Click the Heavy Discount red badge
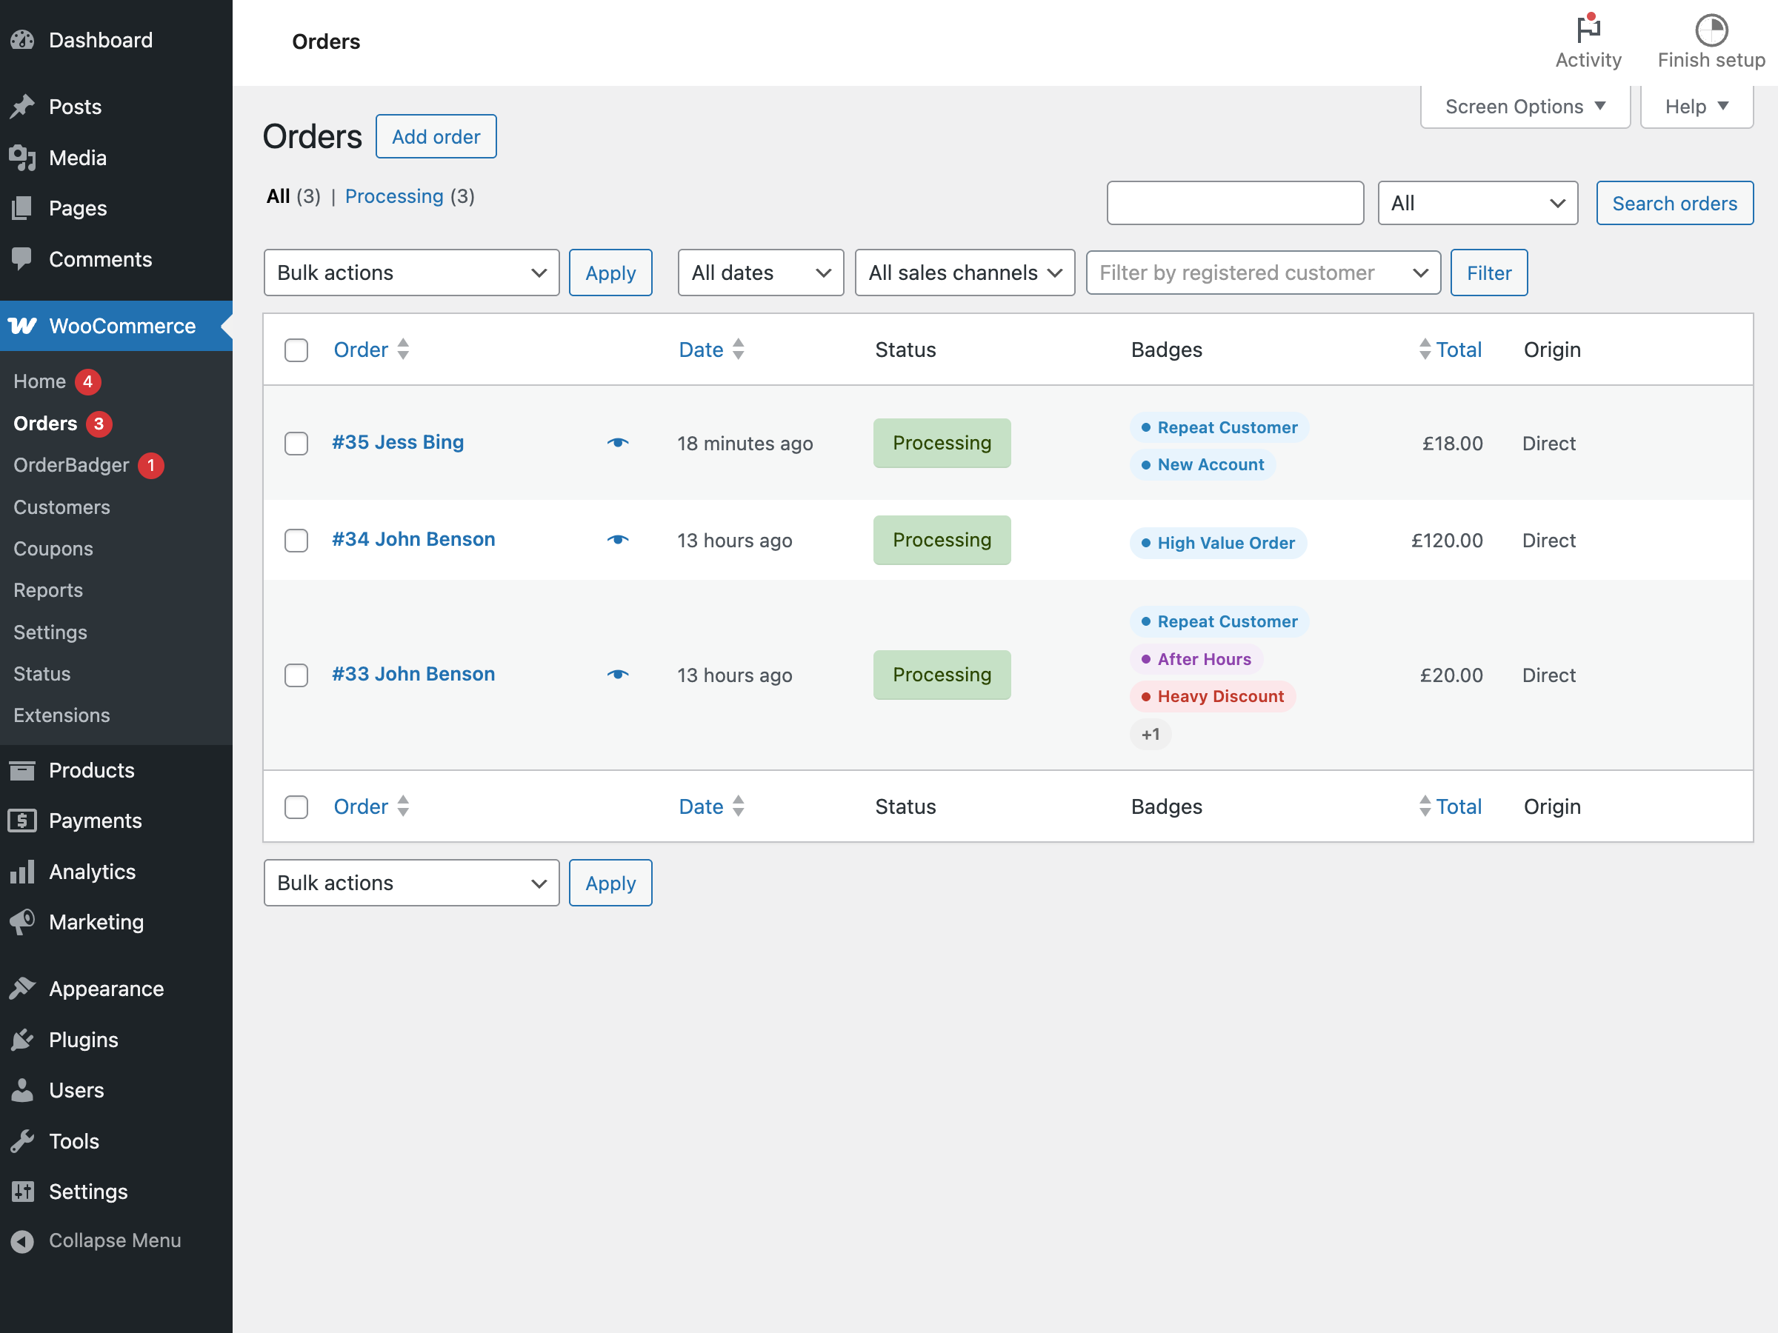 pyautogui.click(x=1211, y=697)
